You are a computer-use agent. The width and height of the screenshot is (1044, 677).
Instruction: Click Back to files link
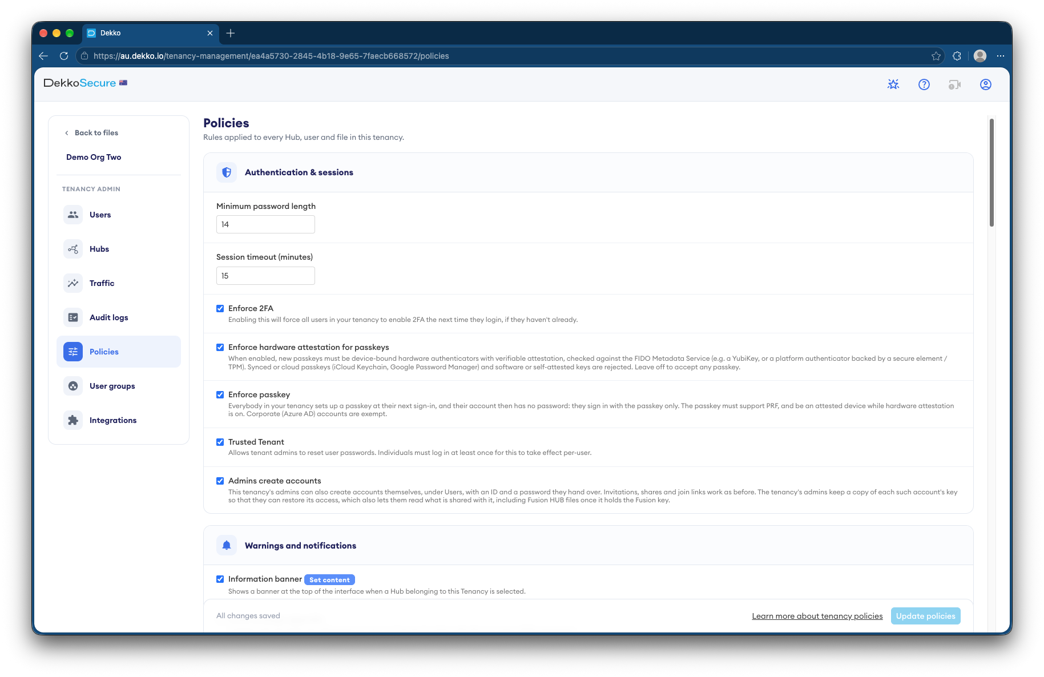pos(91,133)
